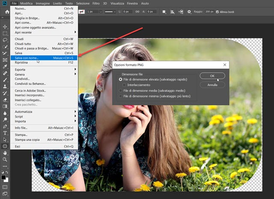The height and width of the screenshot is (199, 274).
Task: Open path alignment icon in options bar
Action: [172, 12]
